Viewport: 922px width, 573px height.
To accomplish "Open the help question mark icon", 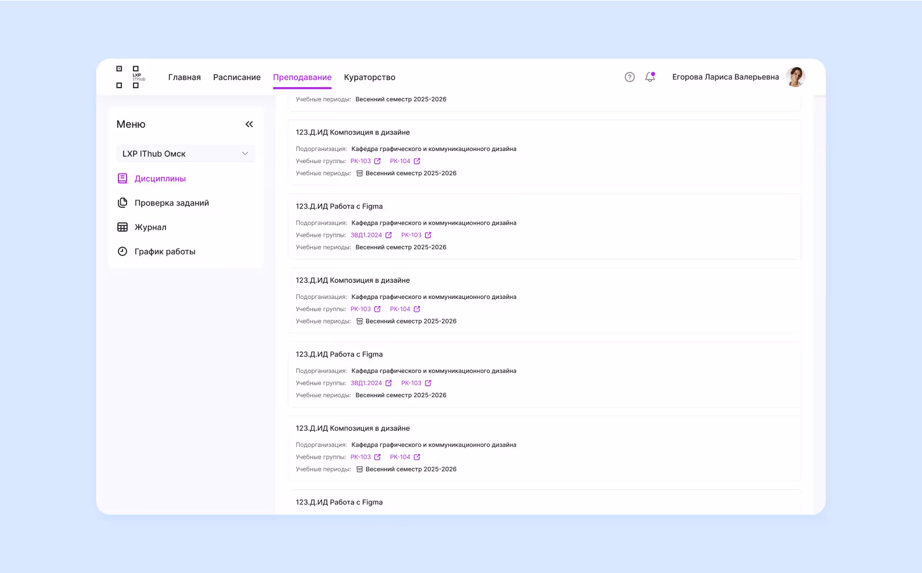I will (x=629, y=77).
